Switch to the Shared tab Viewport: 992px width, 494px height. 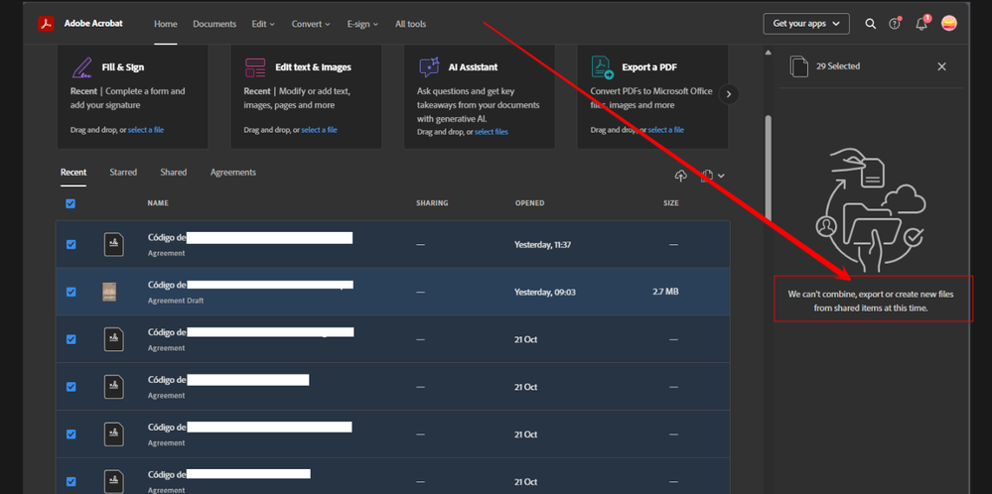coord(174,172)
